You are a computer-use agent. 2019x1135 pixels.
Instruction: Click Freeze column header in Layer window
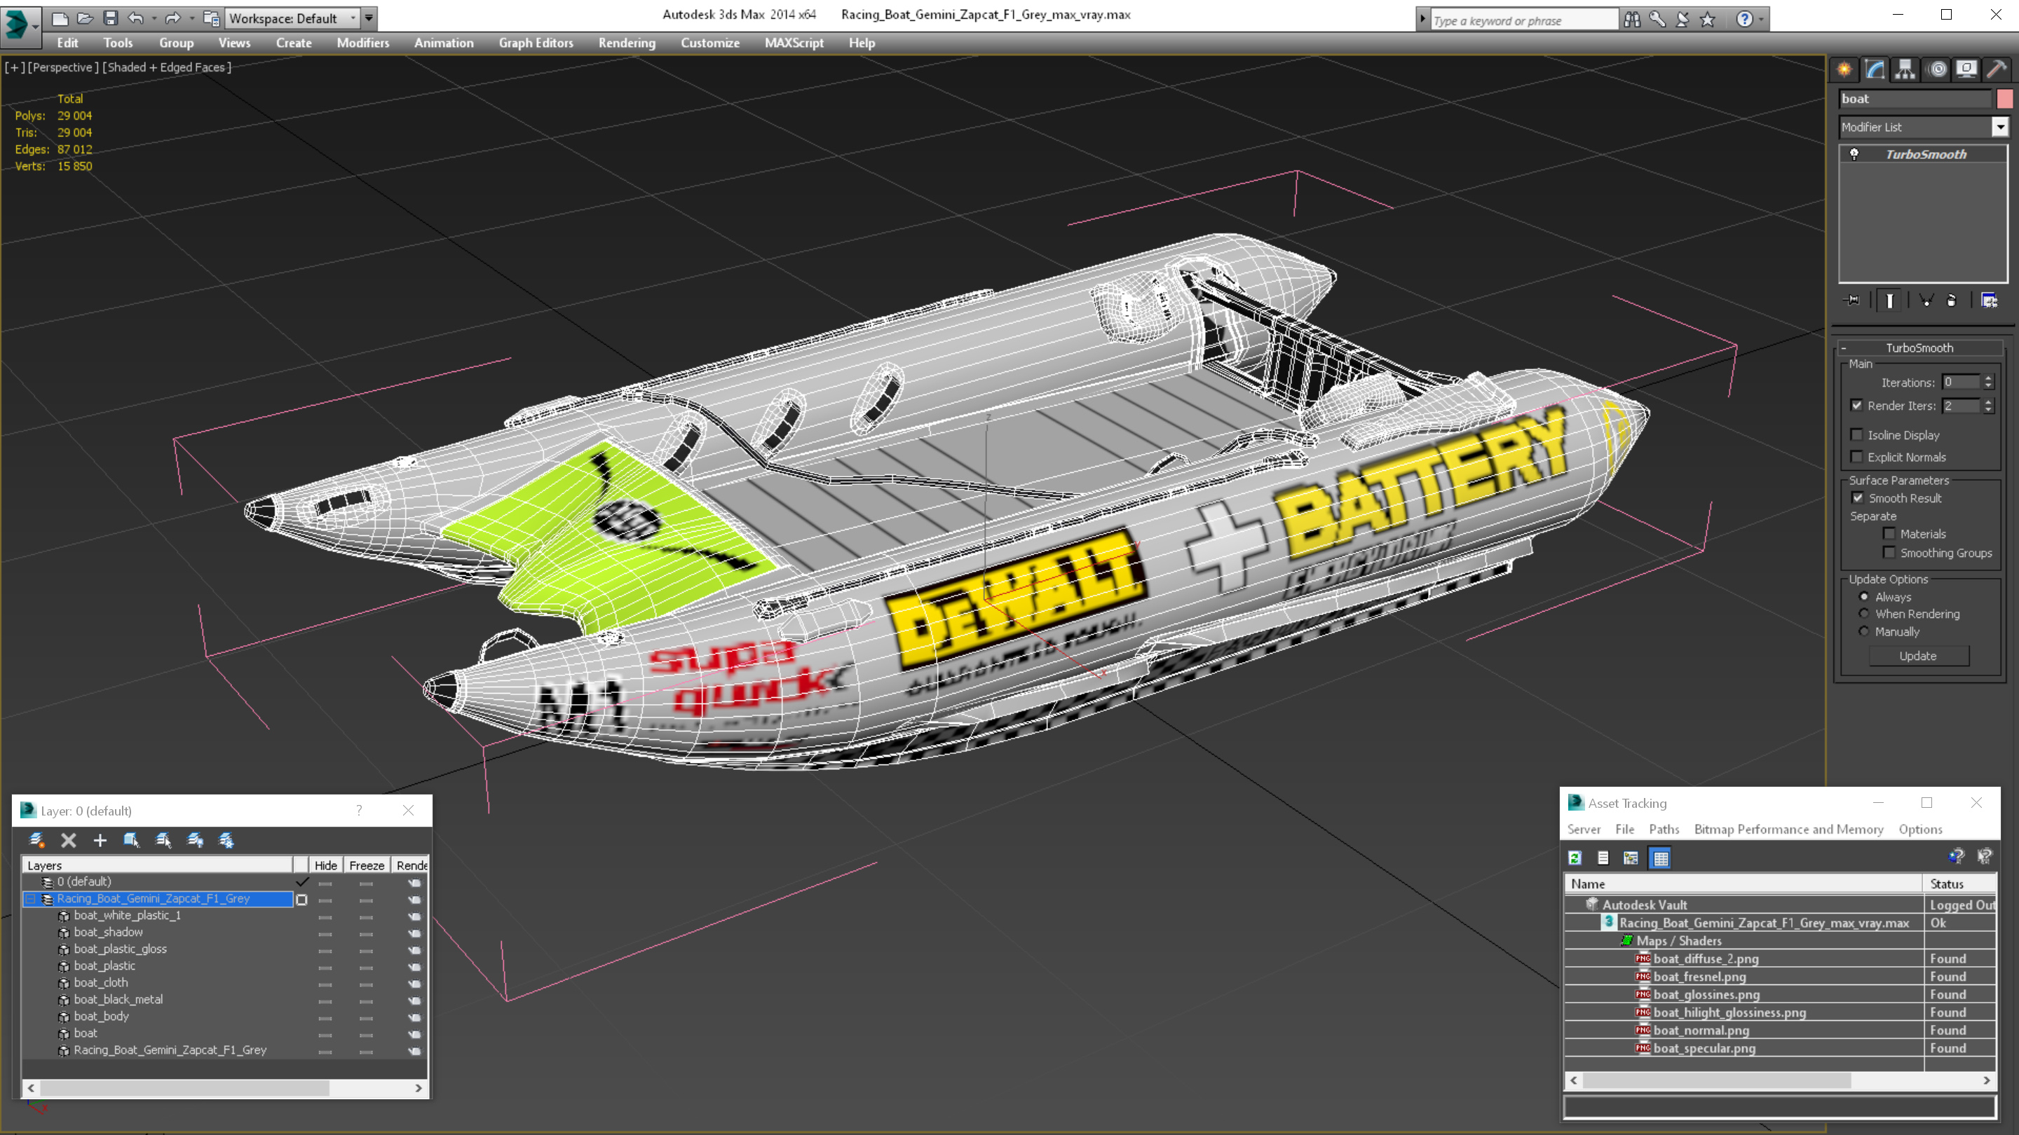click(367, 865)
